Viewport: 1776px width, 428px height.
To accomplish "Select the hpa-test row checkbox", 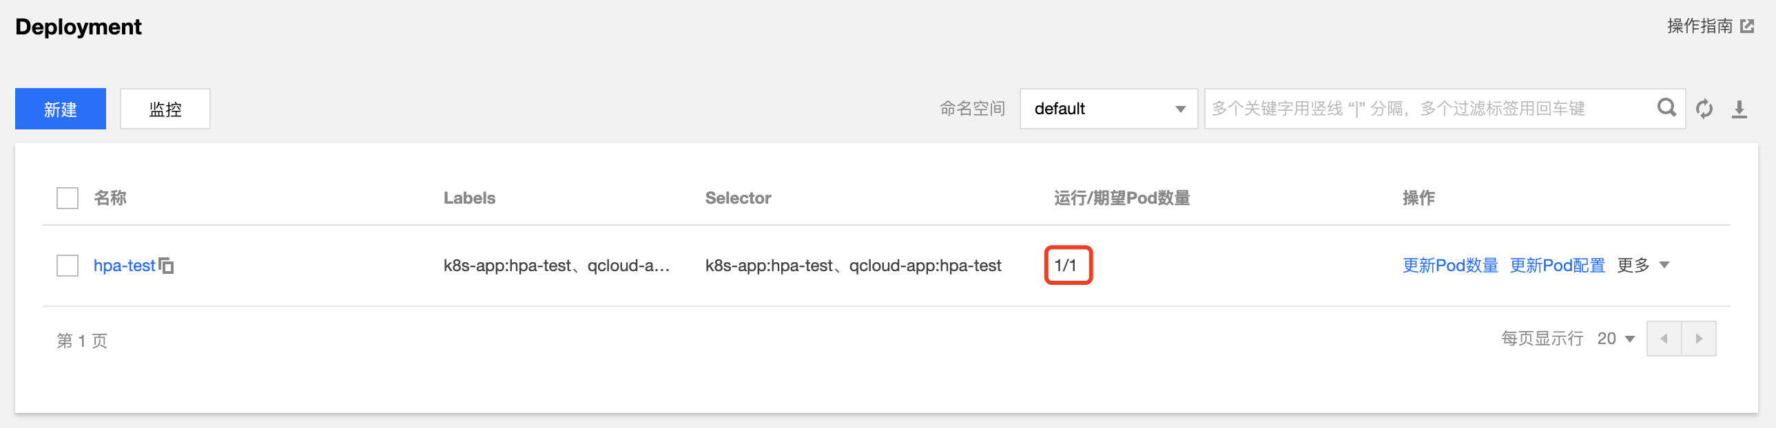I will pyautogui.click(x=68, y=266).
